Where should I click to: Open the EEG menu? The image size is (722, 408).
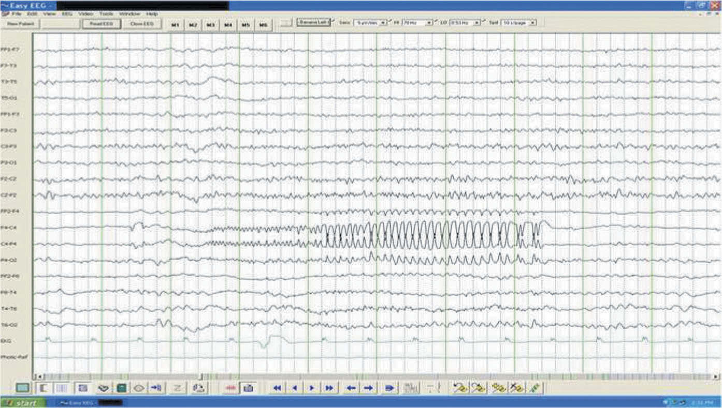(67, 14)
